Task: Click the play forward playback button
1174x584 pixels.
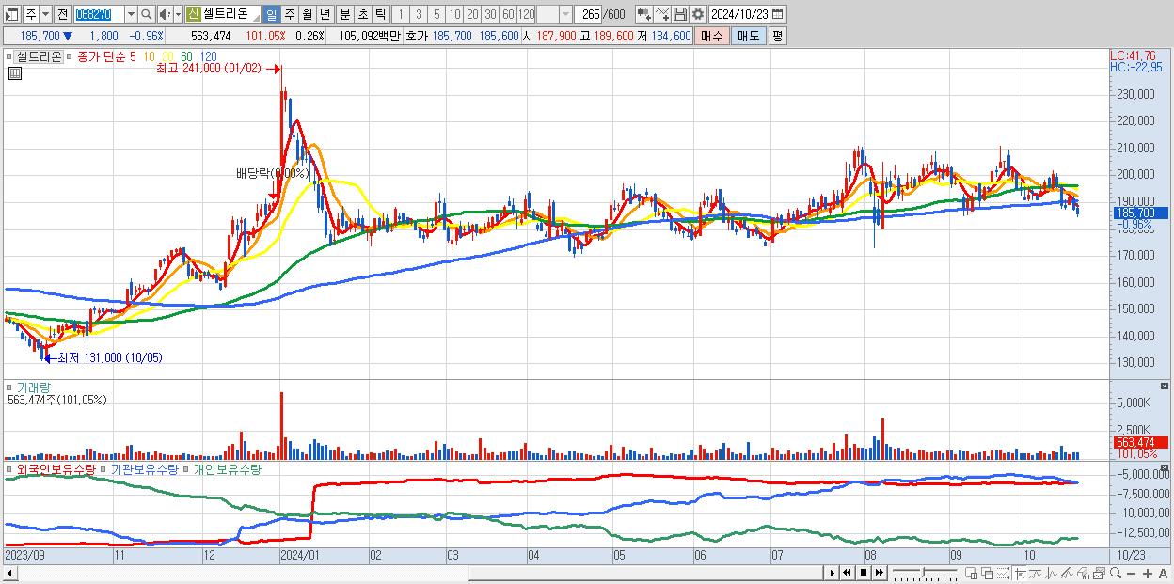Action: [832, 573]
